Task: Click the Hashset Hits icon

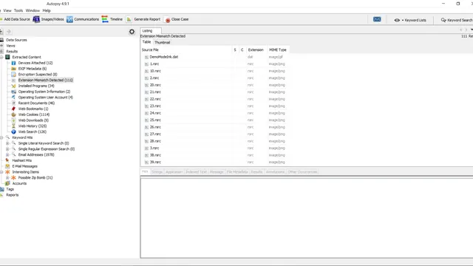Action: click(x=7, y=160)
